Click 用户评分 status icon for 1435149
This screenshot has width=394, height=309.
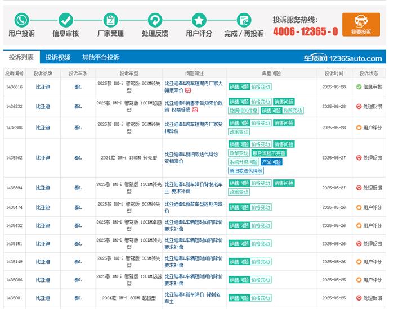[x=359, y=262]
